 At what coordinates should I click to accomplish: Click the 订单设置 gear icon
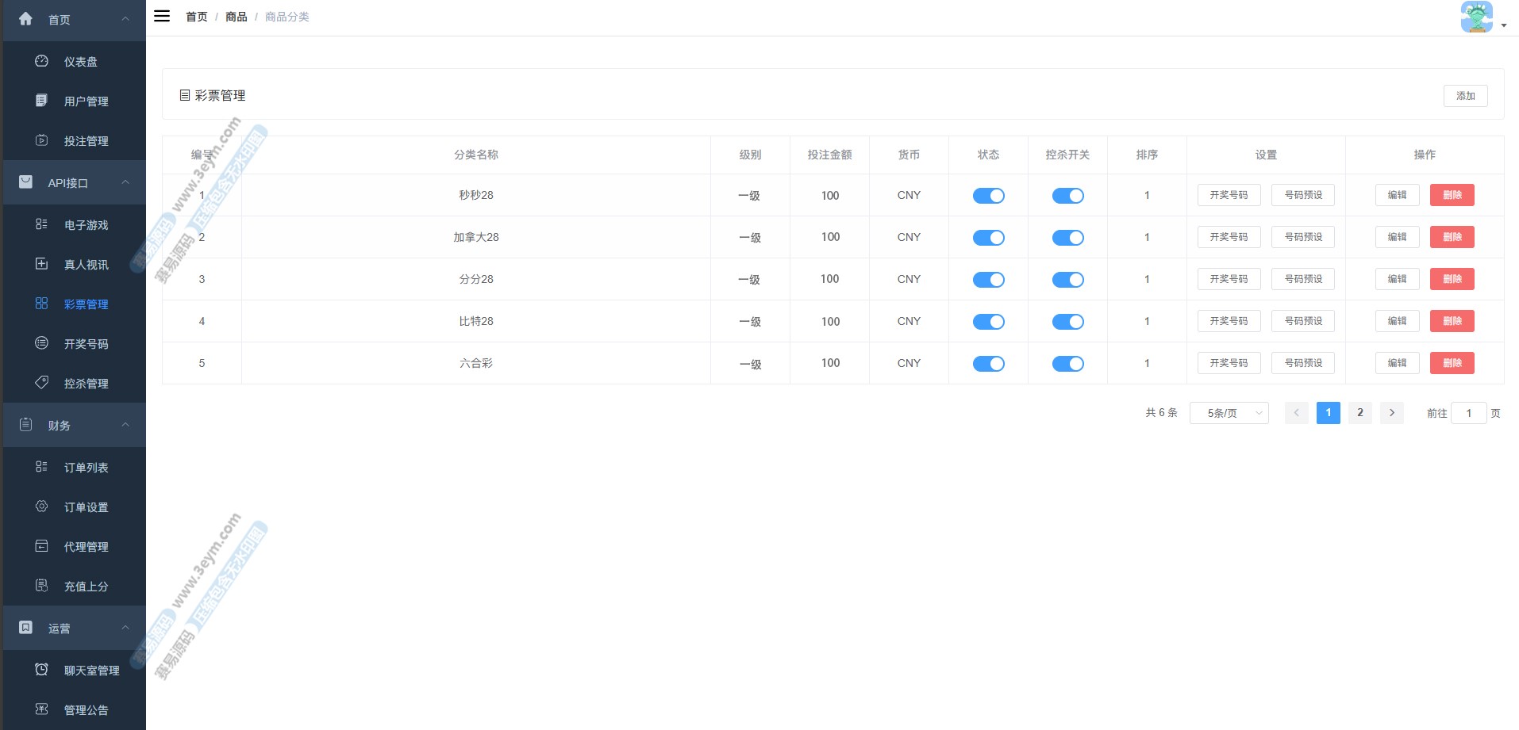point(42,506)
